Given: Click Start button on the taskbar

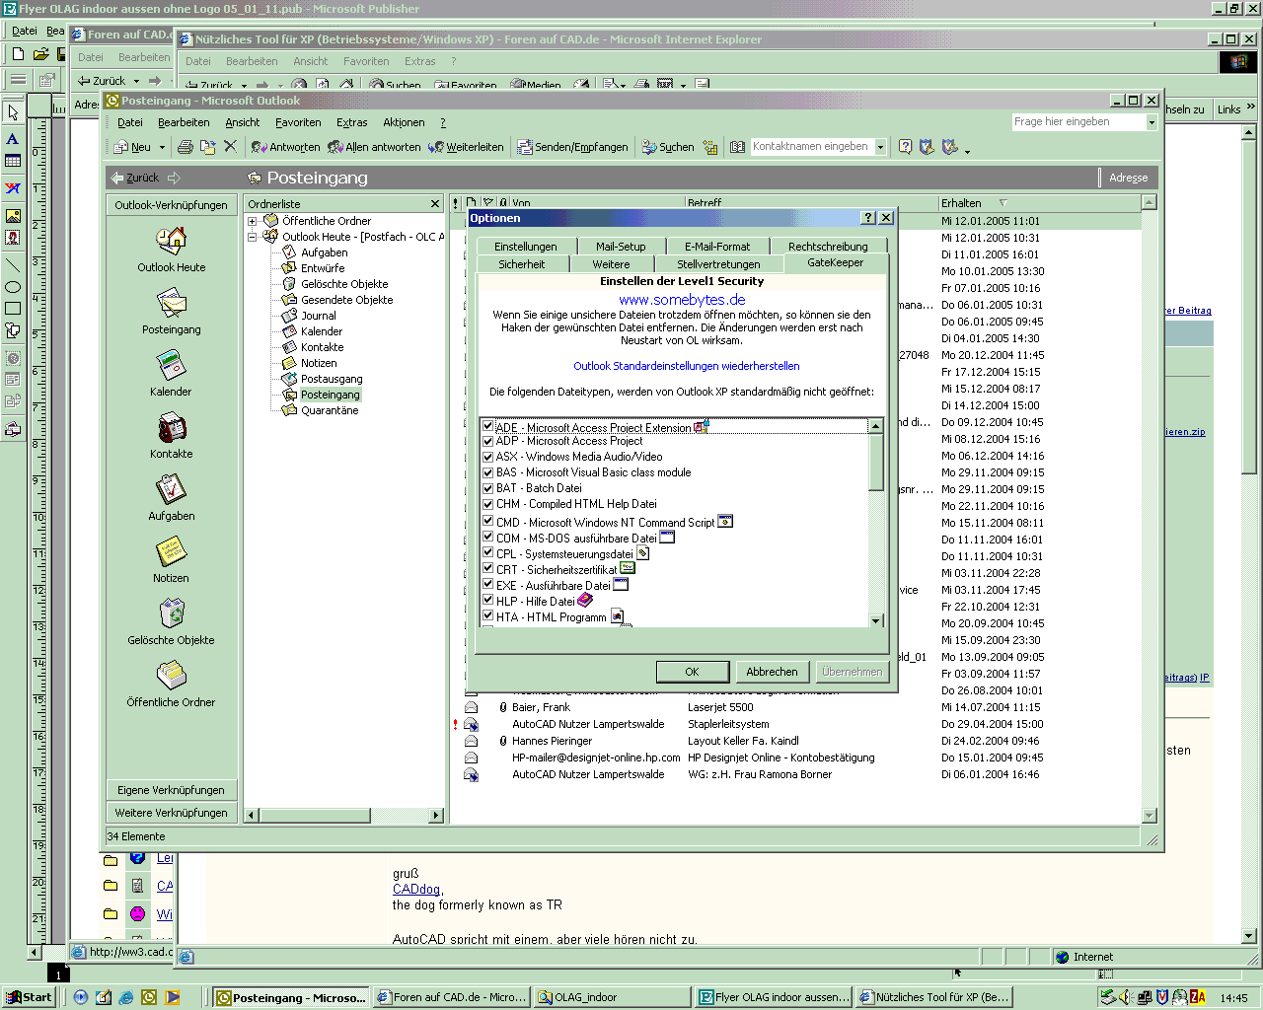Looking at the screenshot, I should (x=29, y=997).
